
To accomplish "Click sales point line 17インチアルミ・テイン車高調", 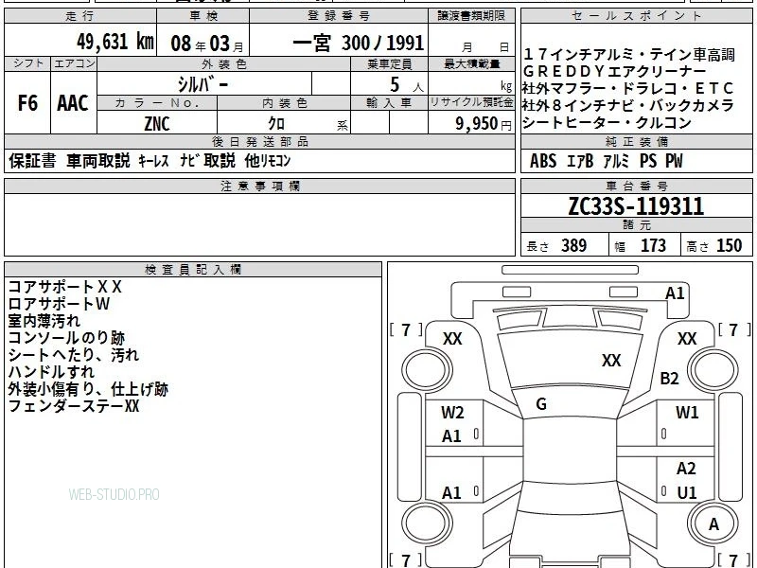I will tap(628, 55).
